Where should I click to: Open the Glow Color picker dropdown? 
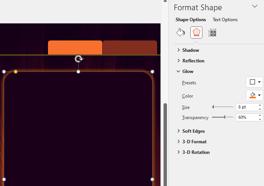(255, 95)
